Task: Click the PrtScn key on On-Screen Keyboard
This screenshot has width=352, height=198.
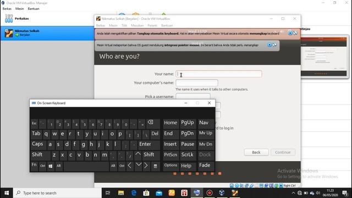Action: 170,155
